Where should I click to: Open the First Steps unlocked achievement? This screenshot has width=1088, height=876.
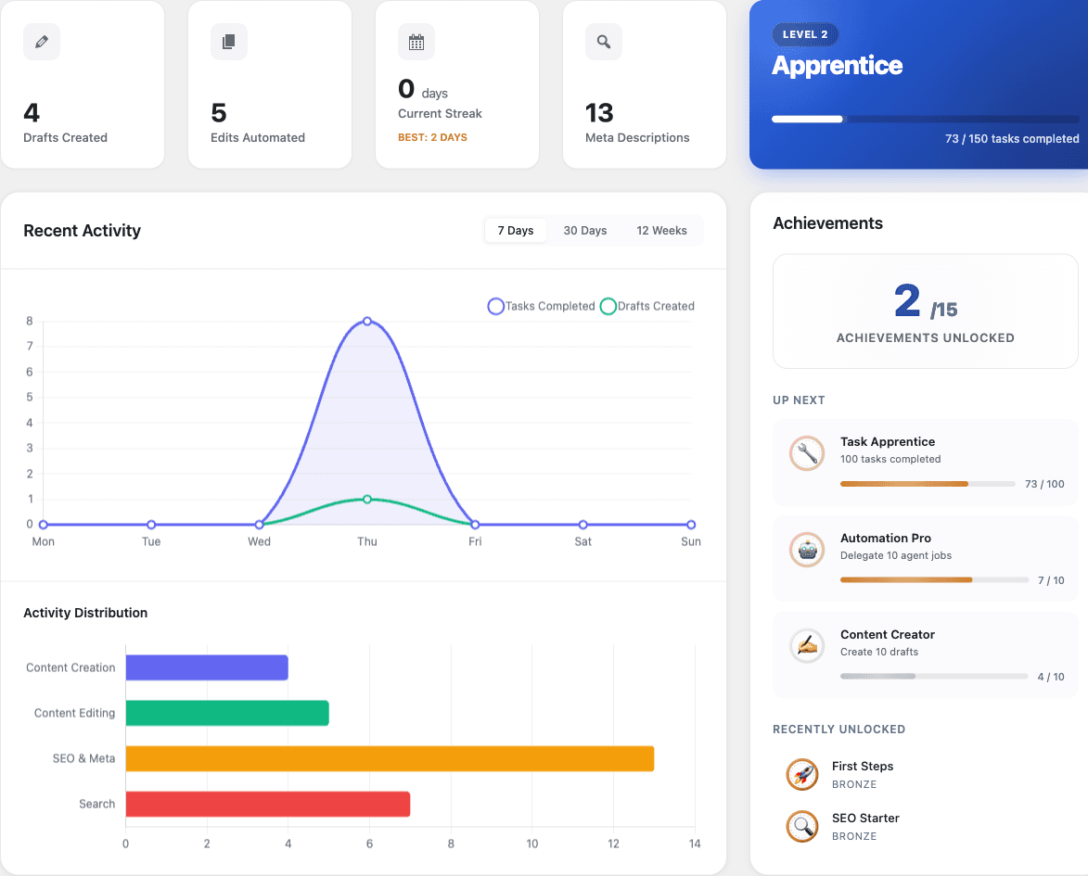[926, 775]
